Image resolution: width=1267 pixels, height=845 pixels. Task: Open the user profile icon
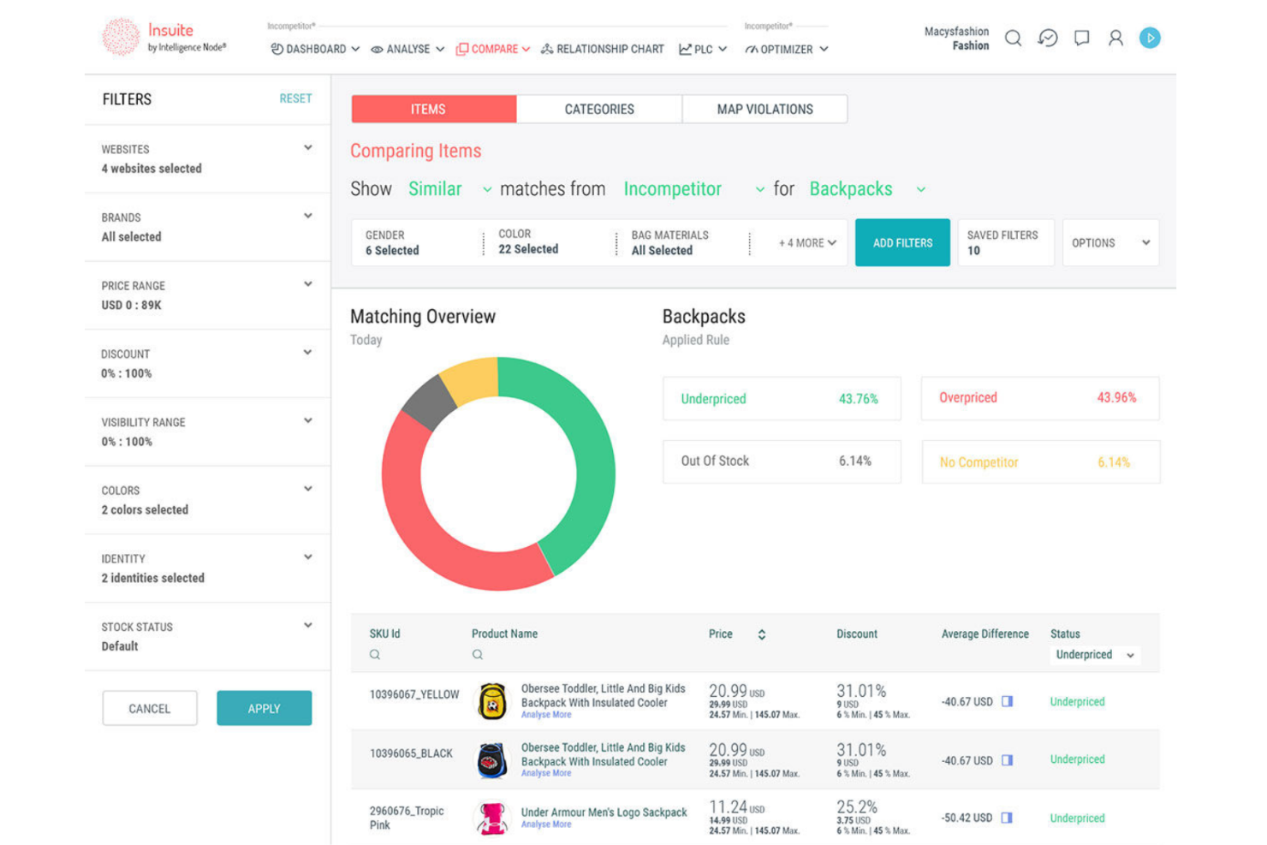click(1115, 38)
